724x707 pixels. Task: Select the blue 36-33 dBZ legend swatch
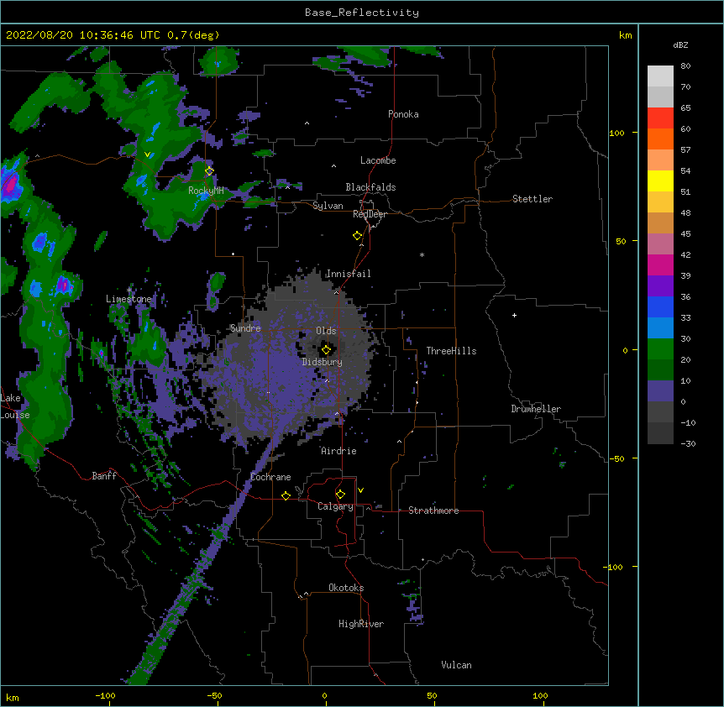coord(660,306)
